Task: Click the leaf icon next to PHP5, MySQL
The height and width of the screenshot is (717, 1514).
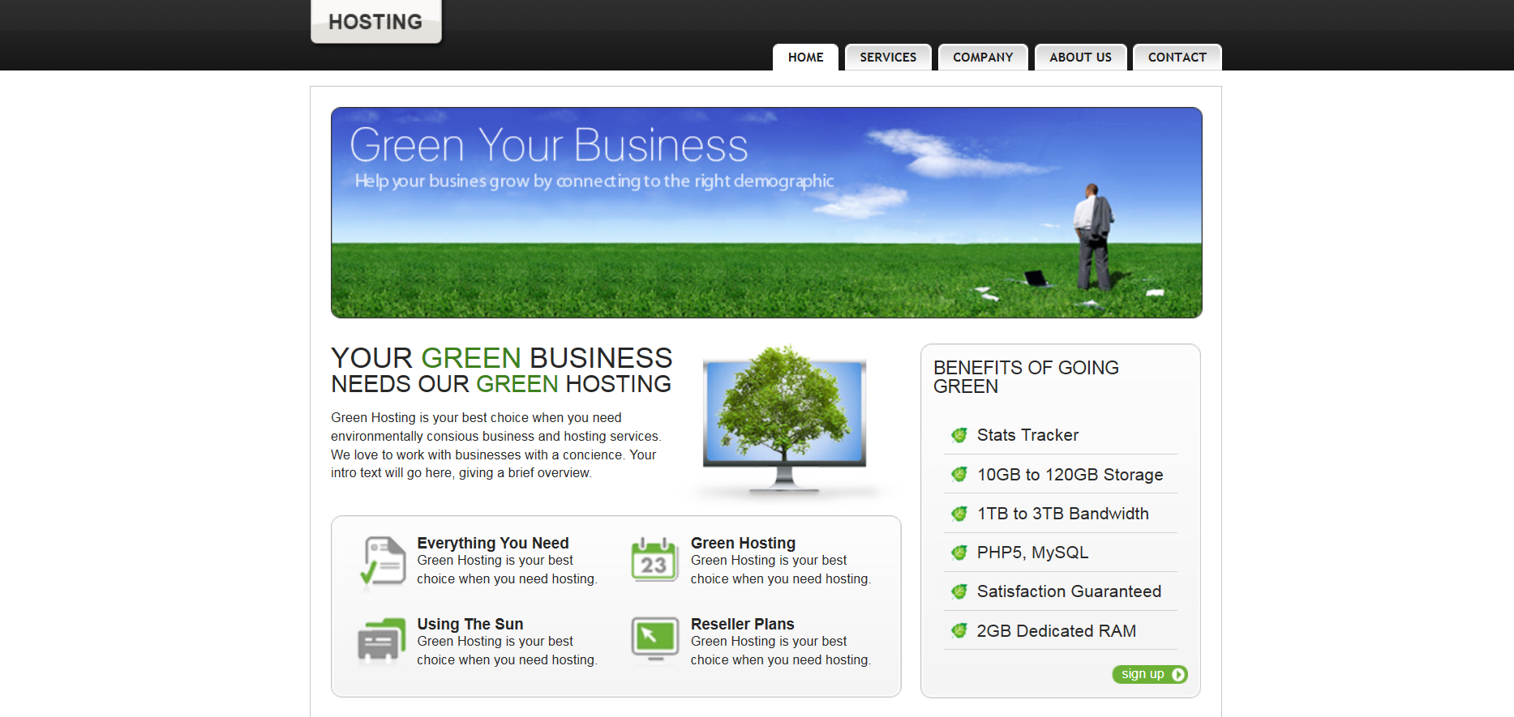Action: coord(959,553)
